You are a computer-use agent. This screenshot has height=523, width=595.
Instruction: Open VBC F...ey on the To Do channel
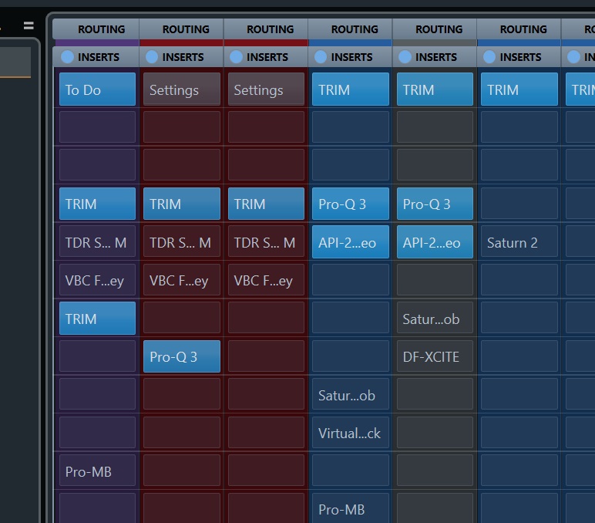click(98, 280)
